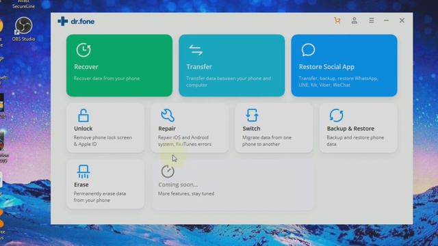Click 'Permanently erase data' description

click(x=100, y=197)
